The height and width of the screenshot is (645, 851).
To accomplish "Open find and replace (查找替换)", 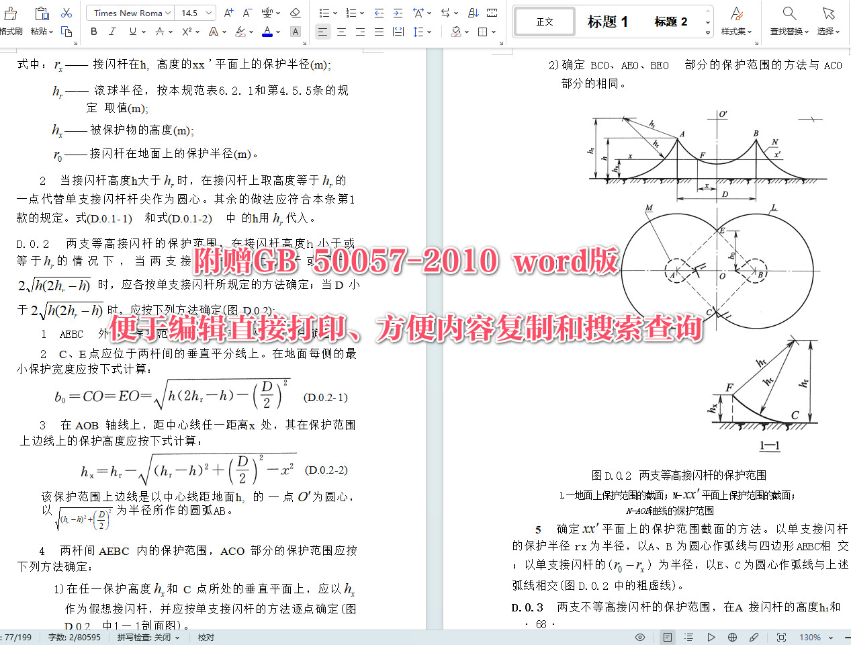I will (789, 19).
